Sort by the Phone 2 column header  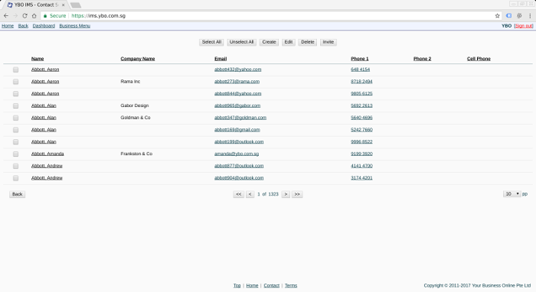[x=422, y=59]
